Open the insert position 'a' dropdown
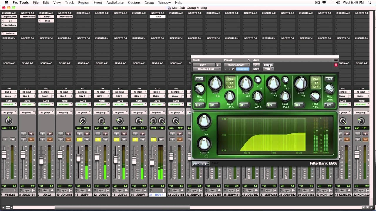Viewport: 376px width, 211px height. click(218, 65)
